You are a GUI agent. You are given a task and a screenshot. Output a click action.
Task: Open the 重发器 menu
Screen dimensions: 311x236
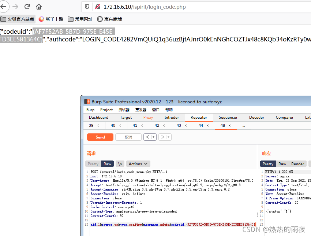pyautogui.click(x=141, y=110)
